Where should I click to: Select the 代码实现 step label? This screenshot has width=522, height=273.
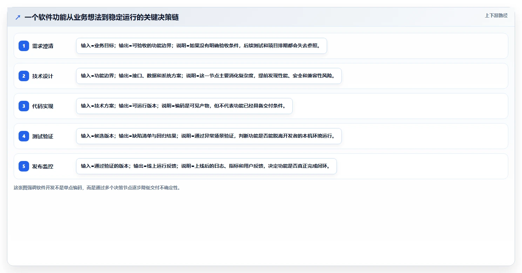click(x=43, y=106)
